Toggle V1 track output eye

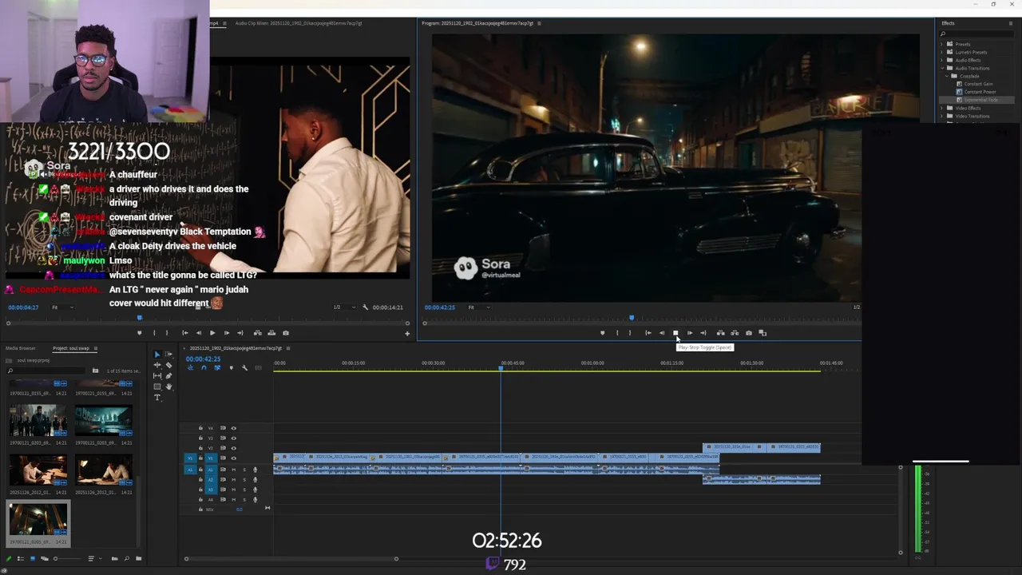[x=234, y=458]
